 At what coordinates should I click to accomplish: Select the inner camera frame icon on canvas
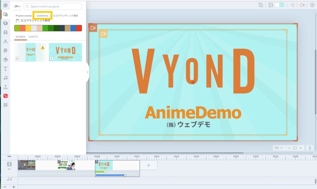(x=103, y=34)
